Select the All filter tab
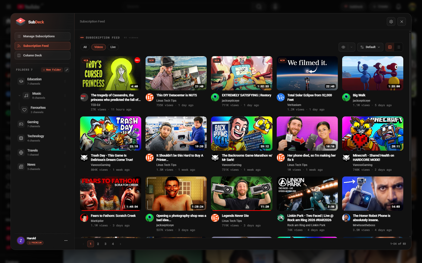This screenshot has width=422, height=263. [85, 47]
